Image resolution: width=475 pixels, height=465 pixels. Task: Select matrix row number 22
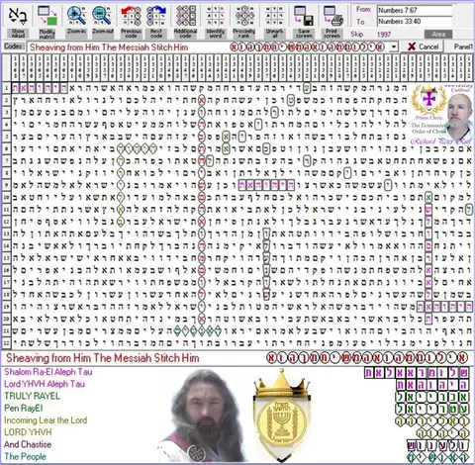coord(6,343)
